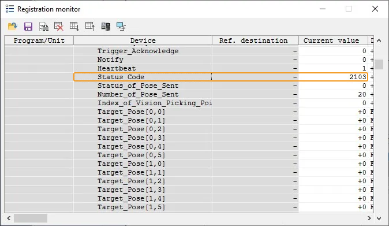
Task: Click the vertical scroll down arrow
Action: [379, 218]
